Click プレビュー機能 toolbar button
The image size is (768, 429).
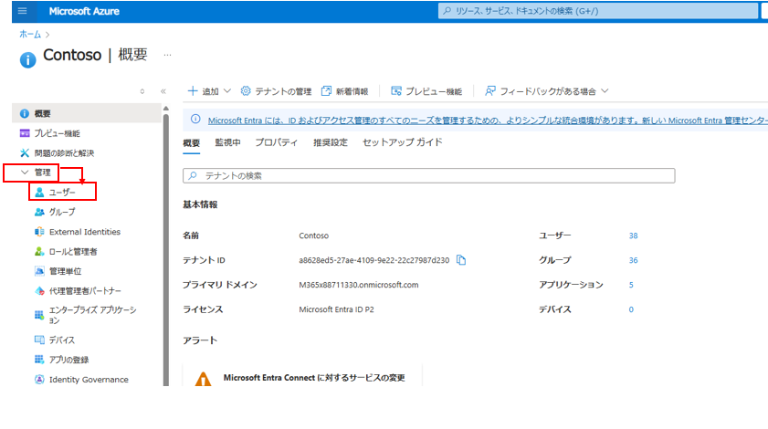(426, 91)
